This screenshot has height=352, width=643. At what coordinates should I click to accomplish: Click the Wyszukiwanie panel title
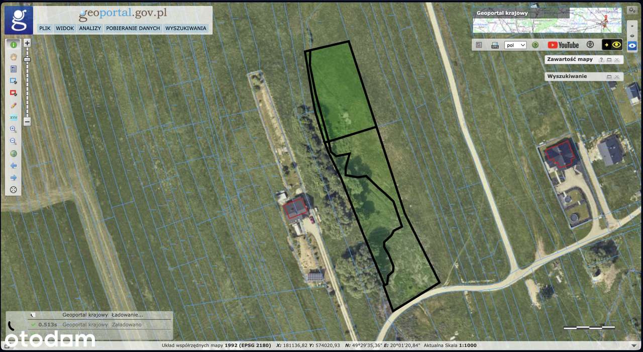tap(567, 76)
